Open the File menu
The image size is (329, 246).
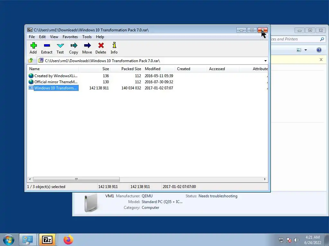(x=32, y=37)
